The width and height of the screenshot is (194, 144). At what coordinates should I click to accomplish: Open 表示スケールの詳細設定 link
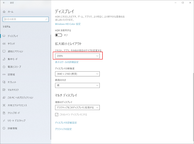pyautogui.click(x=67, y=62)
